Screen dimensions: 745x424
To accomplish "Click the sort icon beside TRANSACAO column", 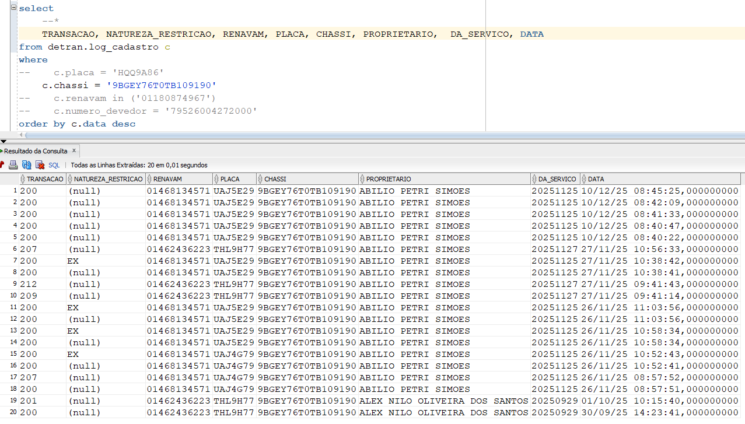I will point(23,179).
